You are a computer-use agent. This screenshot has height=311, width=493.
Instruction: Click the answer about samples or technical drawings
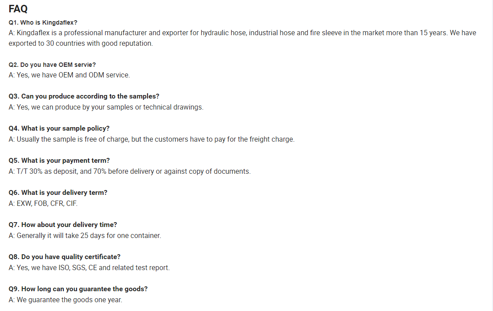(106, 107)
